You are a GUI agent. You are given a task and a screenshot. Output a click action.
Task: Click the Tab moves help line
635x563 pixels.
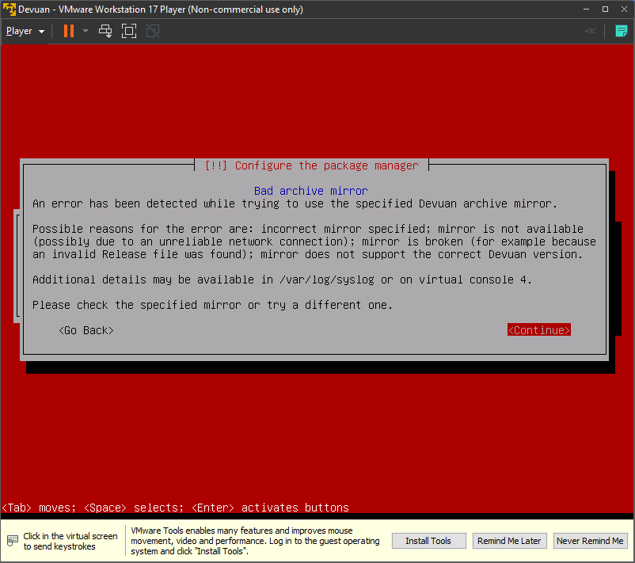click(x=175, y=508)
